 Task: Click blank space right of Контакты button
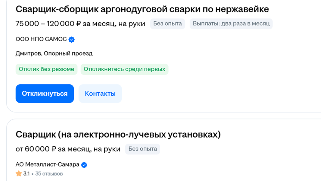pos(211,94)
